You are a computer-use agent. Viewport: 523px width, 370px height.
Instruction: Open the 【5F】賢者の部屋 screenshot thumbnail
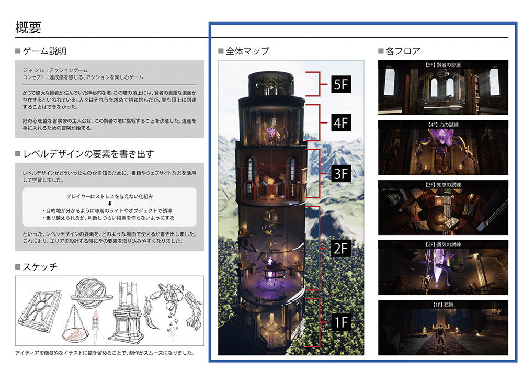pyautogui.click(x=442, y=87)
